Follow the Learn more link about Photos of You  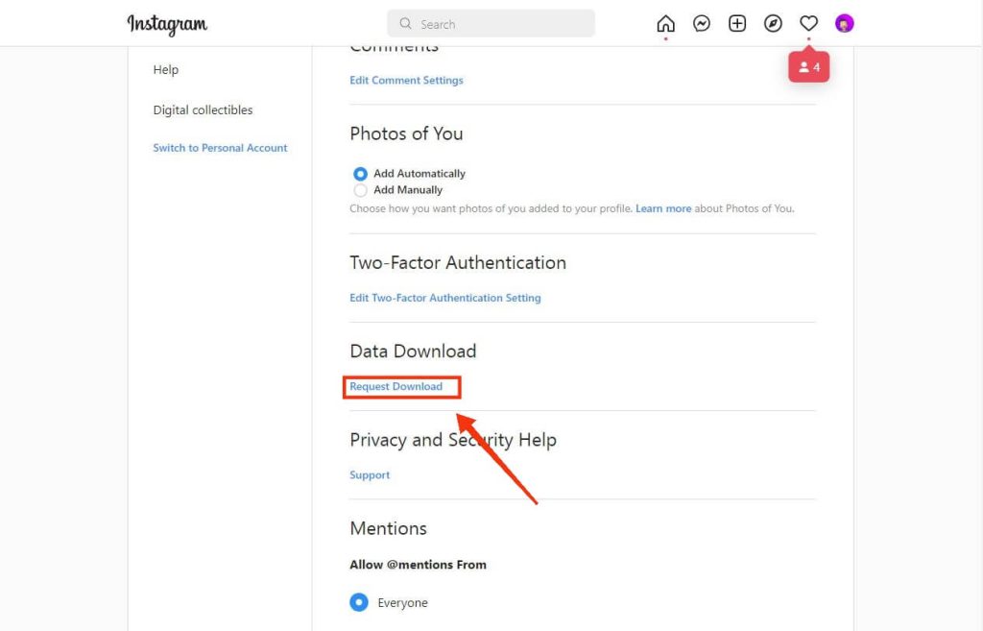663,208
